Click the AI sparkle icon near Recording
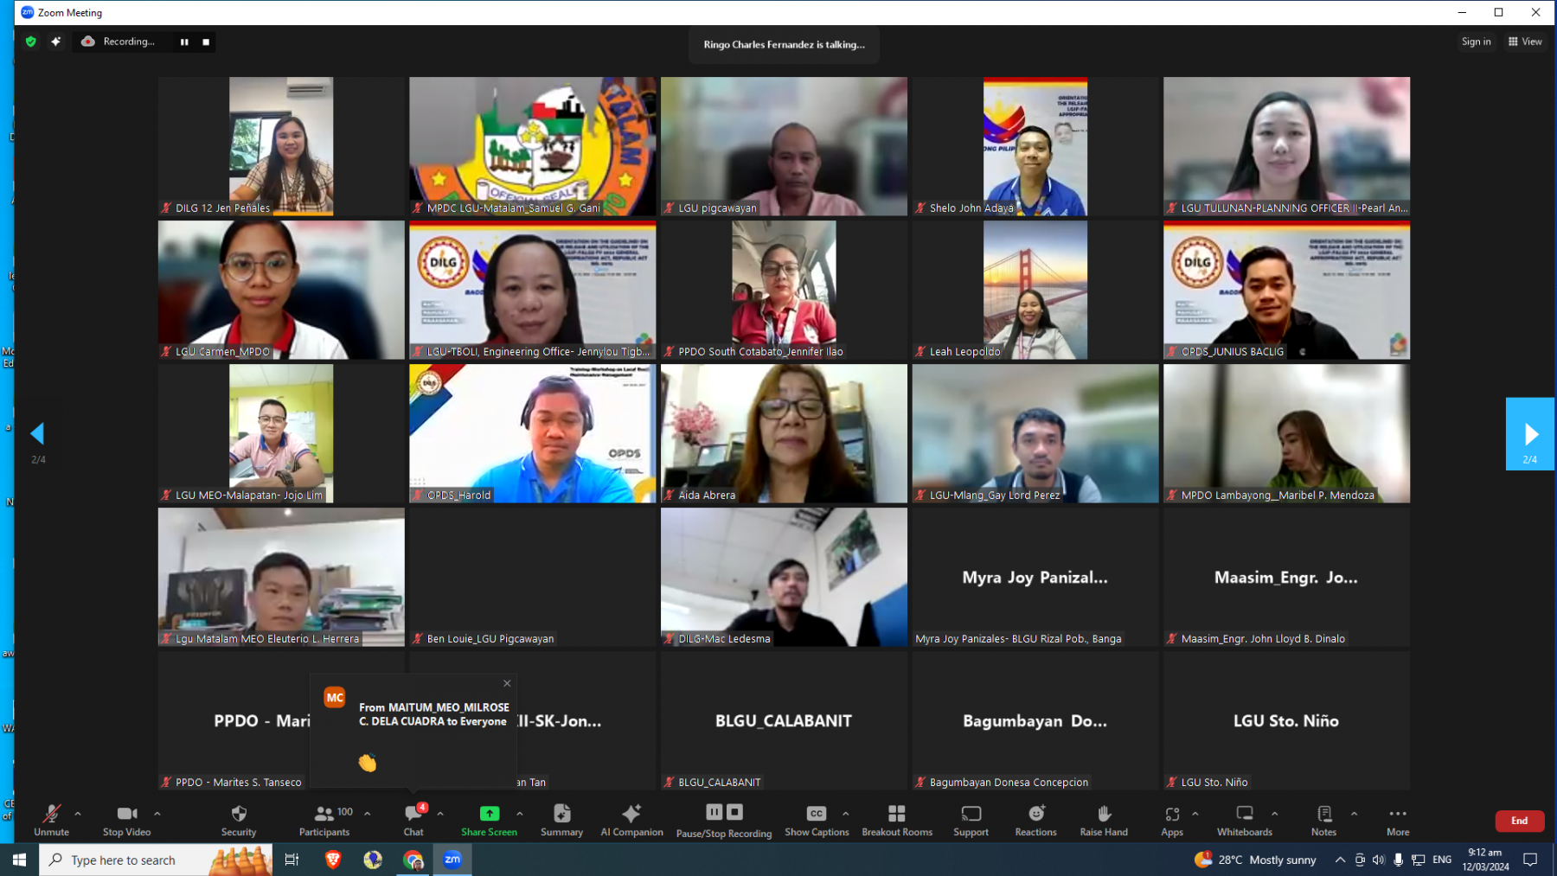The height and width of the screenshot is (876, 1557). pyautogui.click(x=56, y=42)
